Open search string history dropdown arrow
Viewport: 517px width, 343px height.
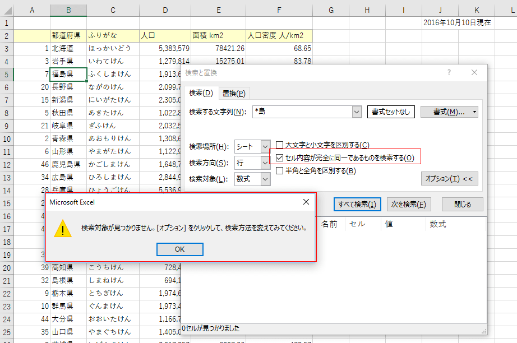tap(357, 112)
